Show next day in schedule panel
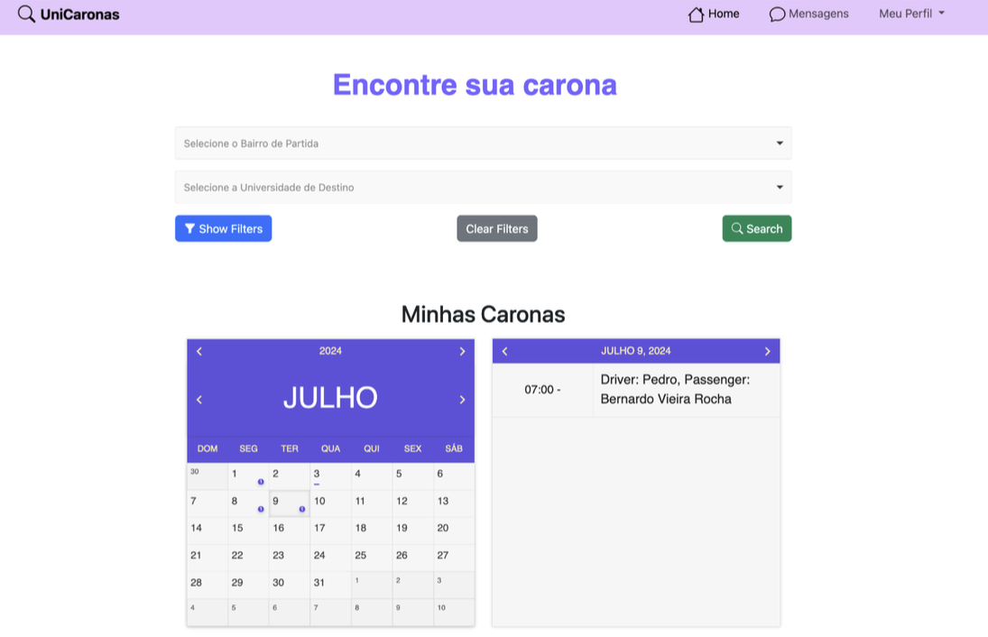 coord(767,351)
